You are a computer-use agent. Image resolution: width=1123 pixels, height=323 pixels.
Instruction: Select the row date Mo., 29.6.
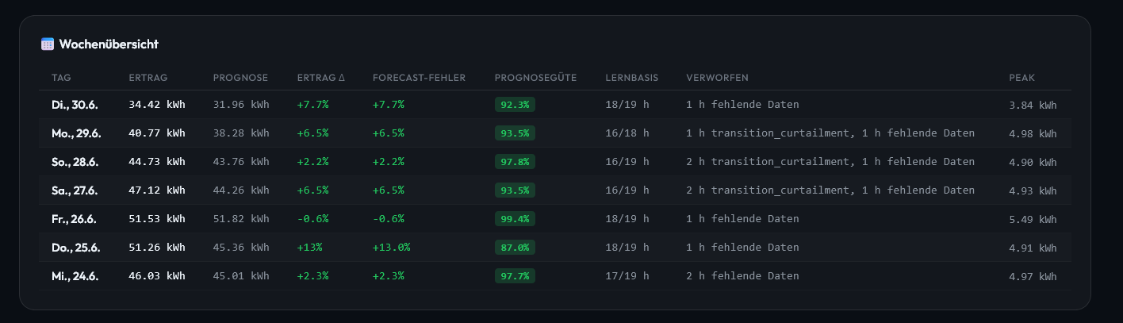tap(76, 133)
